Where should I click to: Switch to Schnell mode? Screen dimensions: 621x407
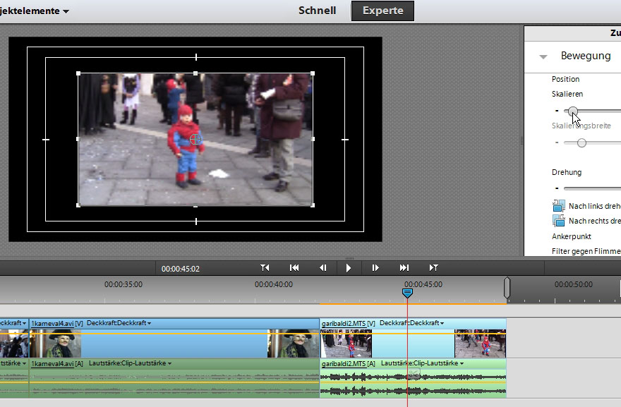(318, 11)
